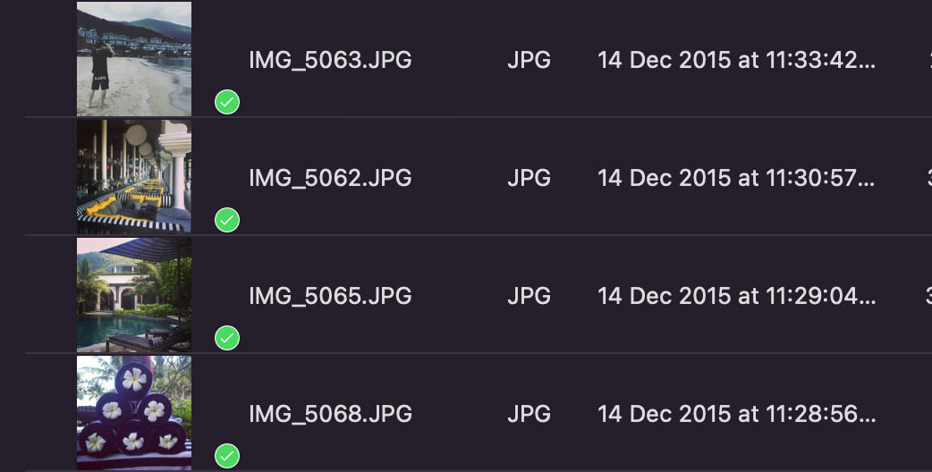Click the green checkmark for IMG_5065.JPG

(227, 339)
